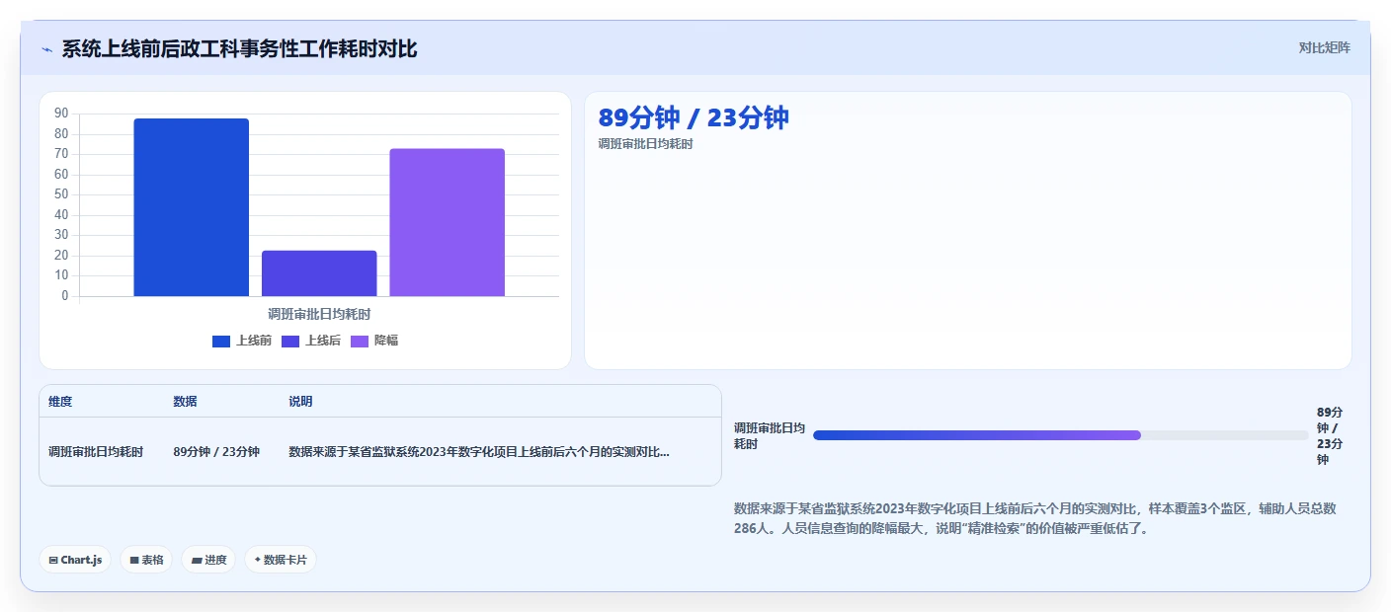The height and width of the screenshot is (612, 1391).
Task: Click the 上线前 blue legend swatch
Action: pos(221,341)
